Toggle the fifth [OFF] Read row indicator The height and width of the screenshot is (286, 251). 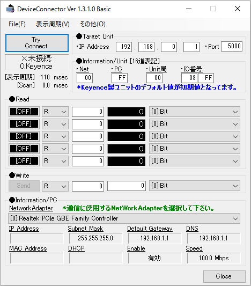24,161
